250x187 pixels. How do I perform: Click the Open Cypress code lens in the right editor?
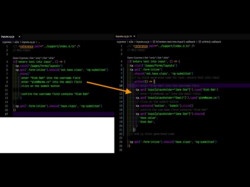[x=135, y=58]
